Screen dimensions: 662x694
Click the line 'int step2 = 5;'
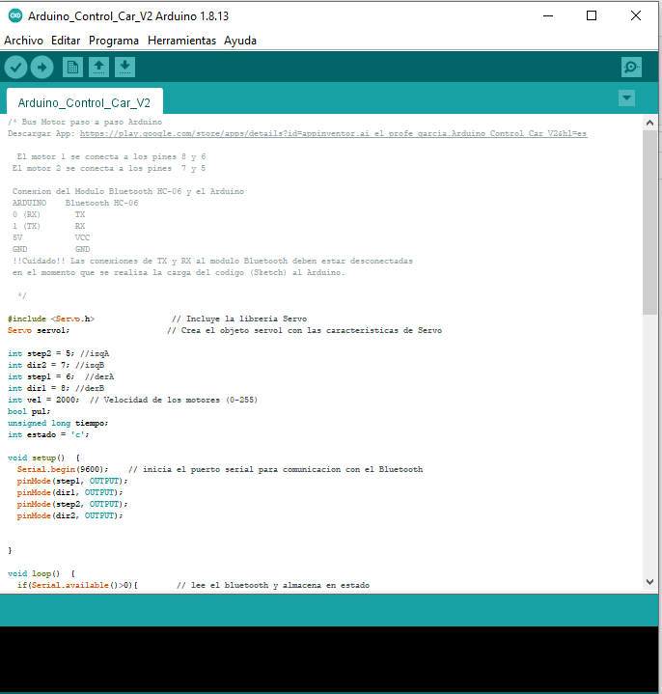click(41, 353)
